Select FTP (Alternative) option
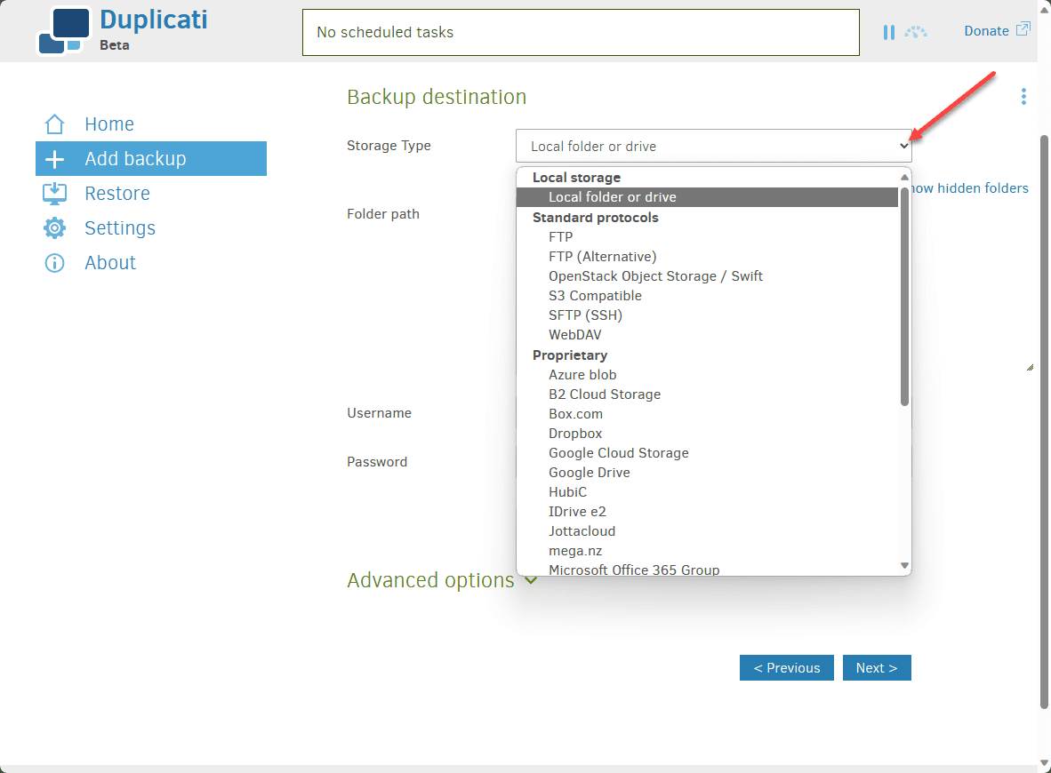The width and height of the screenshot is (1051, 773). click(x=707, y=257)
